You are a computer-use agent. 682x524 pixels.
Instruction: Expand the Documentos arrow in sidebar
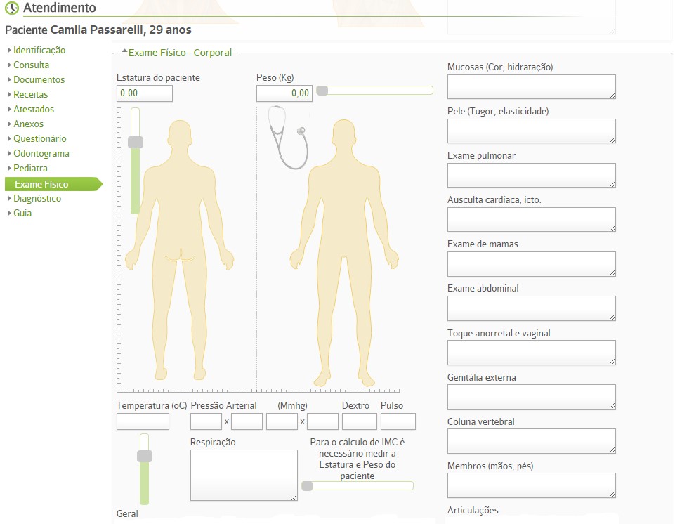[9, 79]
